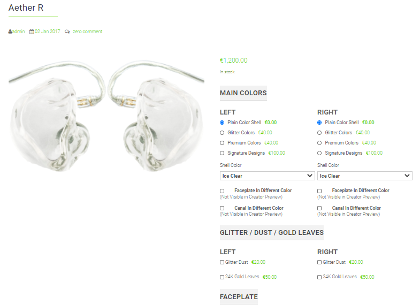
Task: Open the left Shell Color dropdown
Action: (x=268, y=176)
